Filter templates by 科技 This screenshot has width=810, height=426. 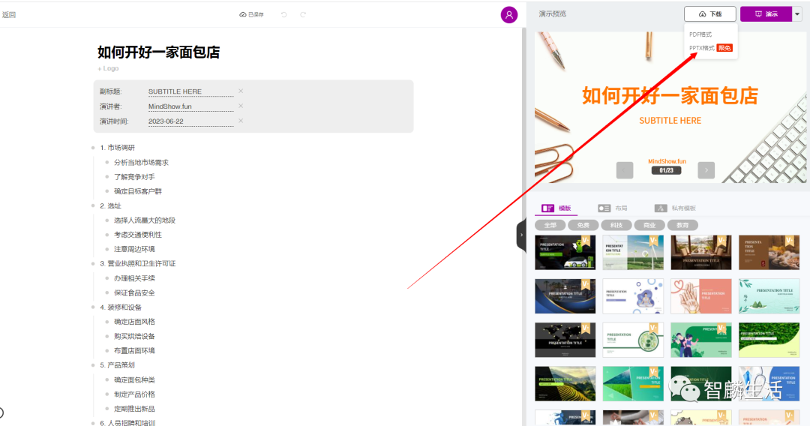click(616, 225)
